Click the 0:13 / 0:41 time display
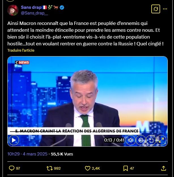This screenshot has height=177, width=174. click(x=114, y=140)
